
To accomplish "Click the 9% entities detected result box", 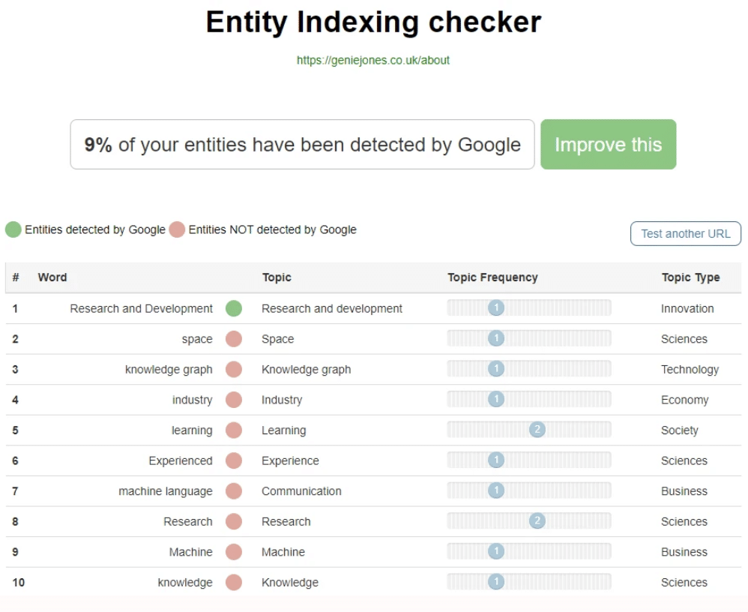I will coord(302,145).
